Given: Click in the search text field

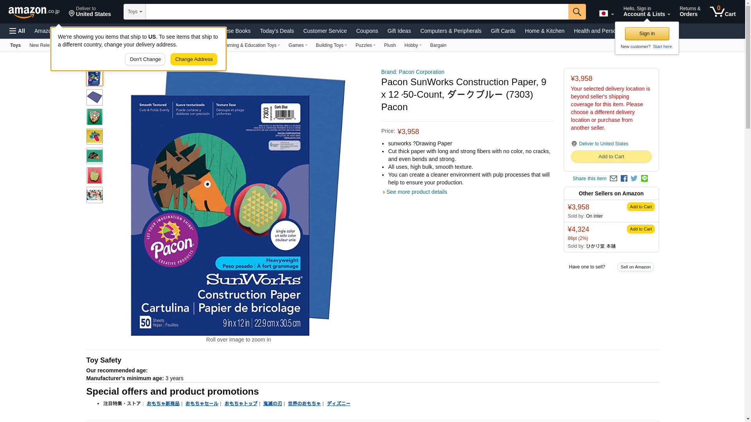Looking at the screenshot, I should point(357,12).
